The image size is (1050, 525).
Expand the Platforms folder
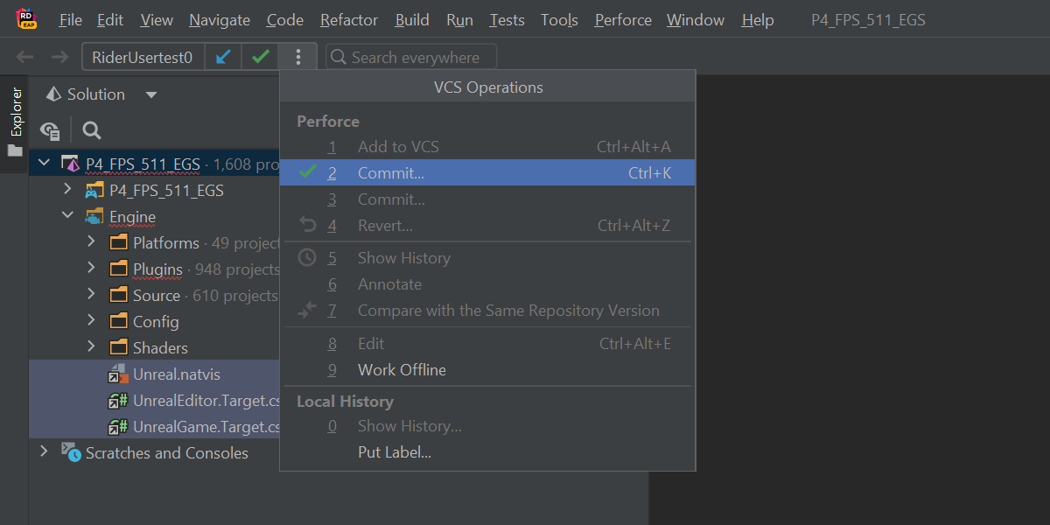[x=91, y=242]
